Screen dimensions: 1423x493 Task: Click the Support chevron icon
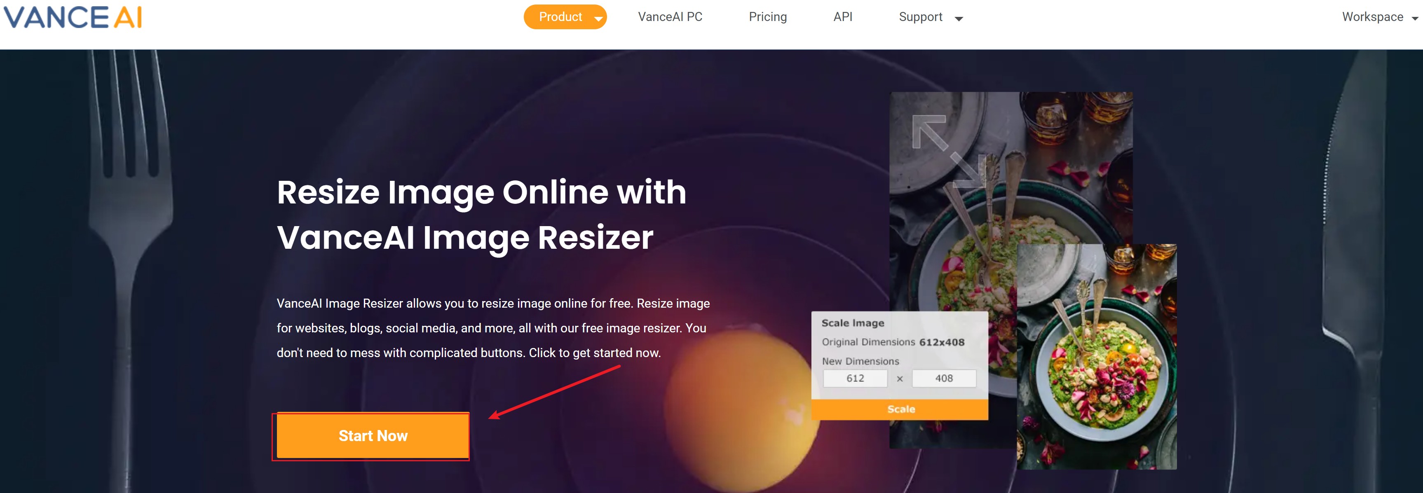(x=959, y=18)
